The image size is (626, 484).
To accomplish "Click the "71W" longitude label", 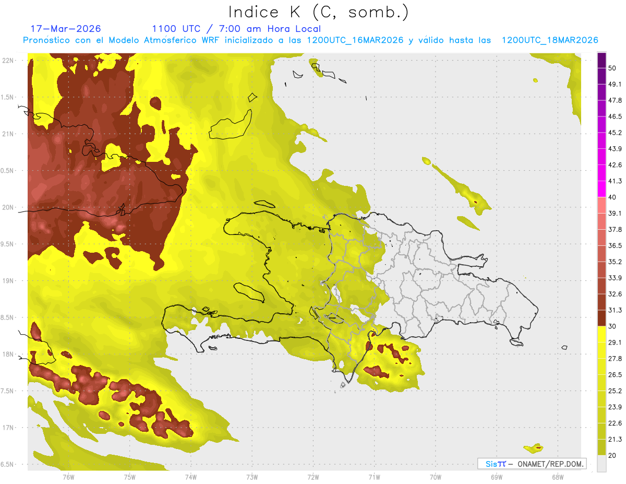I will coord(374,477).
